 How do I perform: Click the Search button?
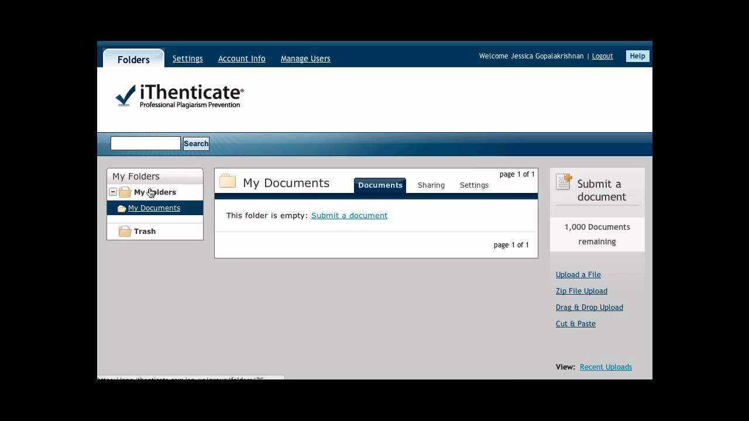click(196, 143)
